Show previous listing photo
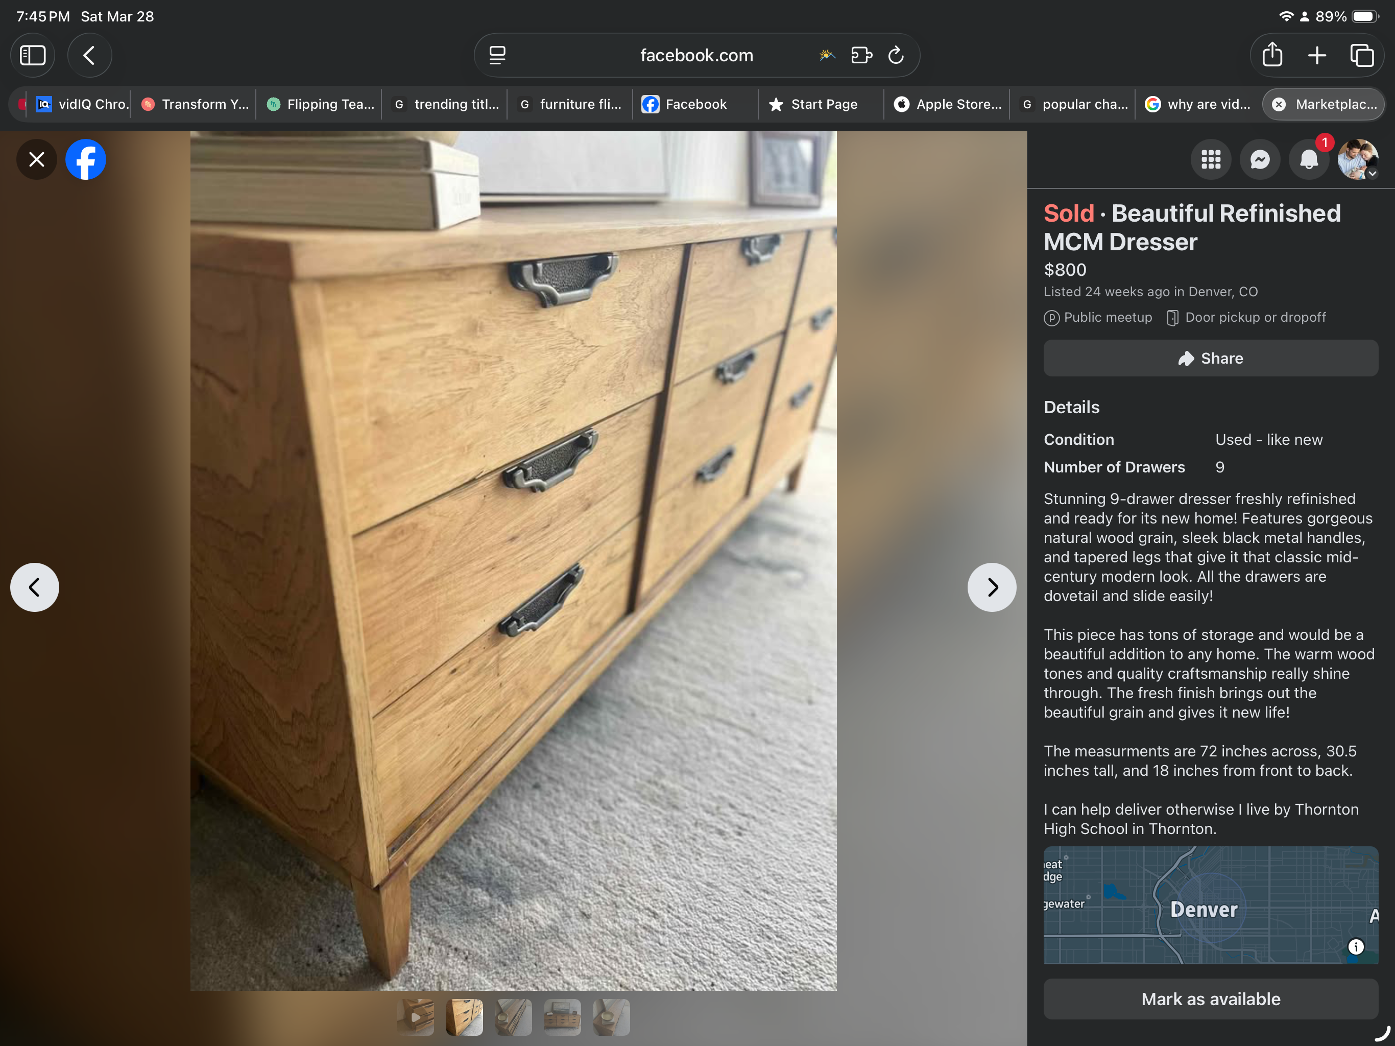 (x=35, y=587)
